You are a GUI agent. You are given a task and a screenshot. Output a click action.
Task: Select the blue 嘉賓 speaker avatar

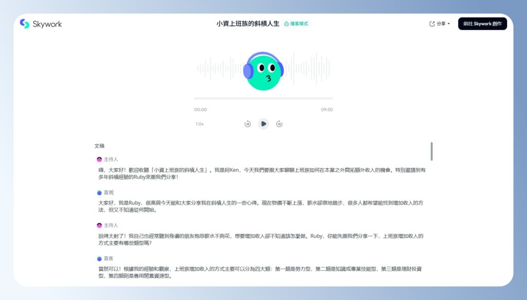[99, 192]
